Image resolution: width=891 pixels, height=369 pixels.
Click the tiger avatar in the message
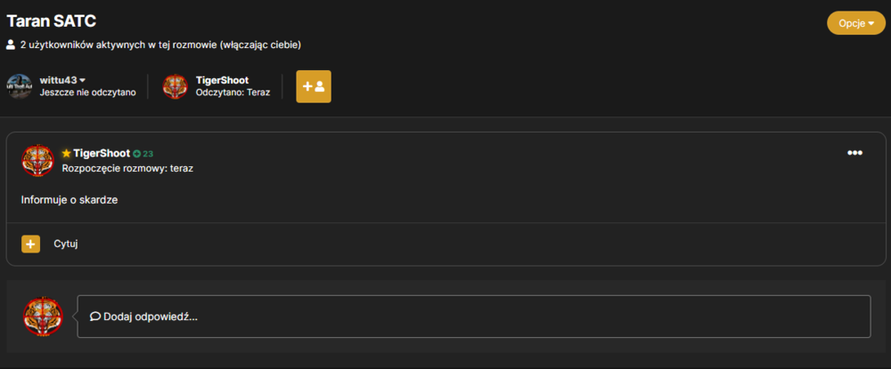click(x=37, y=160)
